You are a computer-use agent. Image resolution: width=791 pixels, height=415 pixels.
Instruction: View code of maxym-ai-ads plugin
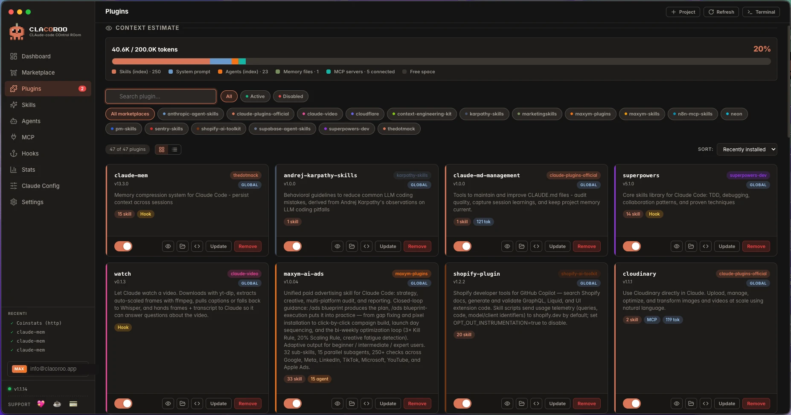366,403
